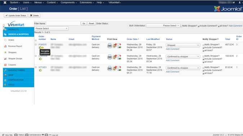Click Update Order Status button
This screenshot has width=243, height=136.
click(15, 15)
